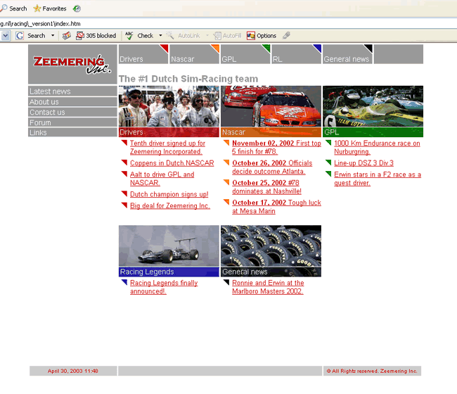Viewport: 457px width, 394px height.
Task: Click orange bullet beside November 02 link
Action: tap(226, 143)
